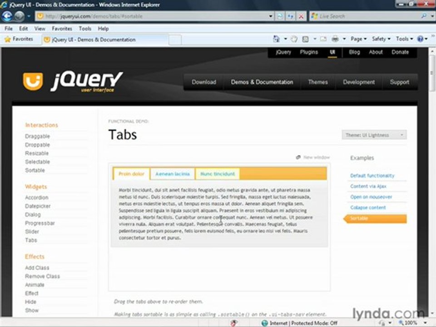The width and height of the screenshot is (436, 327).
Task: Select the Proin dolor tab
Action: 132,174
